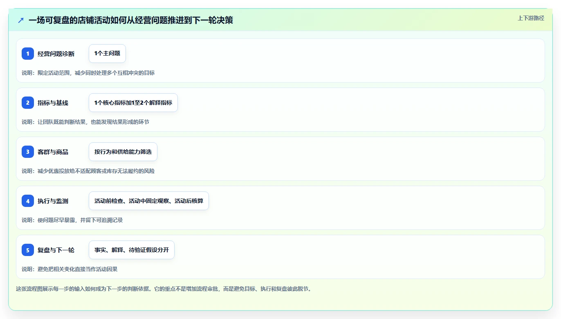Viewport: 561px width, 319px height.
Task: Click the flowchart title about 店铺活动
Action: [x=131, y=20]
